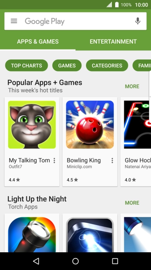This screenshot has height=270, width=151.
Task: Tap the Top Charts chip
Action: click(x=27, y=65)
